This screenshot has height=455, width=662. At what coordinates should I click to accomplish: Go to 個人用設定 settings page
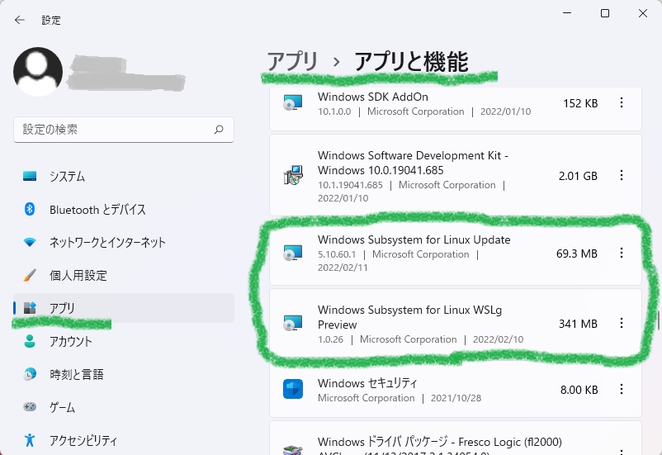tap(78, 276)
